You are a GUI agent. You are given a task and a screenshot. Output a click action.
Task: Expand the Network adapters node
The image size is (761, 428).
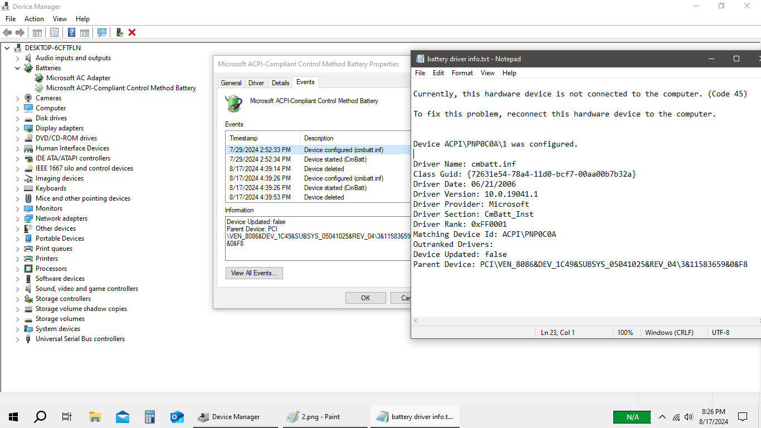click(x=17, y=218)
